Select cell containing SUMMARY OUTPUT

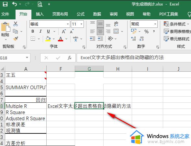pyautogui.click(x=26, y=88)
